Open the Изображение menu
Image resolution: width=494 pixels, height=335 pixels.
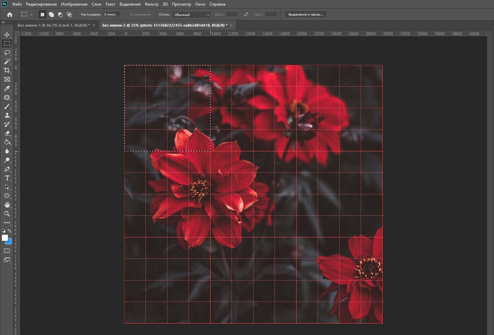pyautogui.click(x=74, y=4)
